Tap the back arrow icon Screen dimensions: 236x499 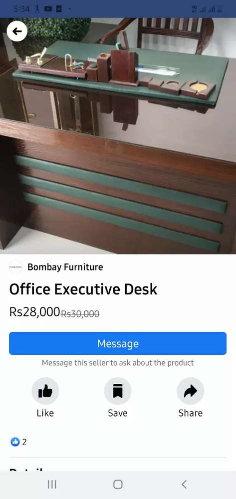[x=17, y=31]
